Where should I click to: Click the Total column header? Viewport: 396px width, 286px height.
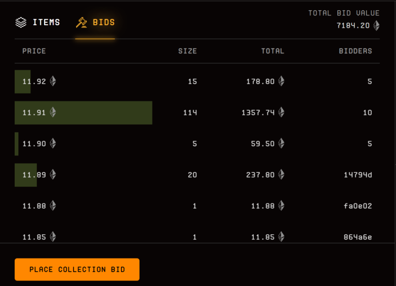273,51
